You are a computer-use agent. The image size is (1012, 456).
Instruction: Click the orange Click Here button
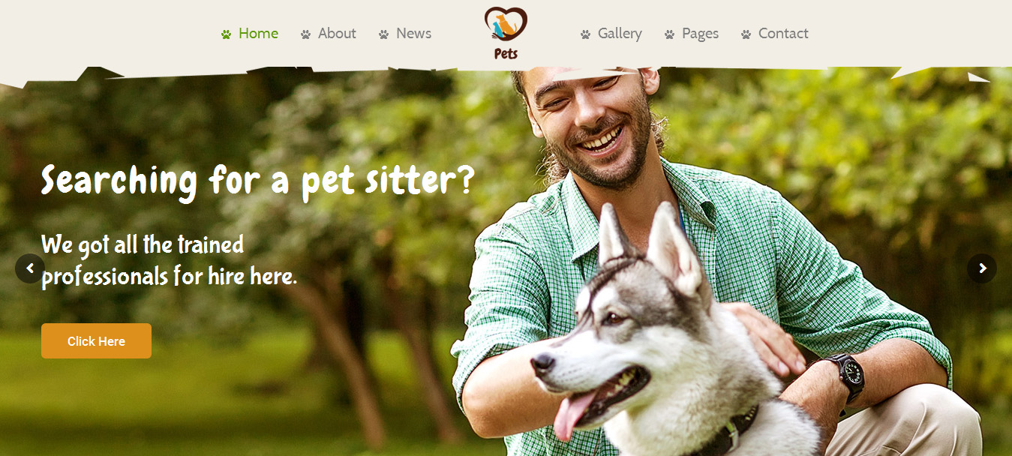coord(96,341)
